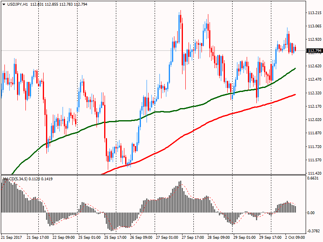Screen dimensions: 323x242
Task: Select the 112.620 price axis label
Action: (x=315, y=66)
